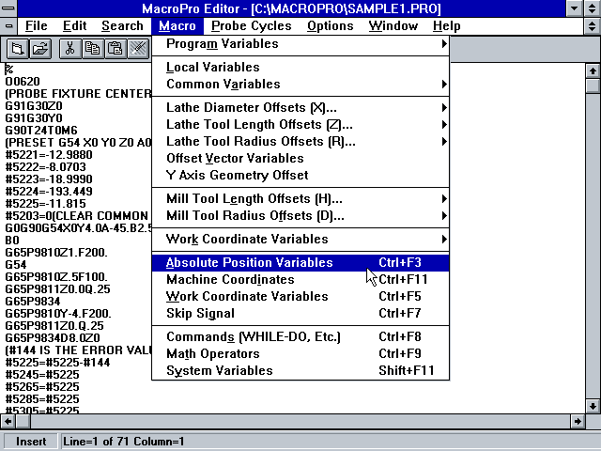Select Machine Coordinates Ctrl+F11
601x451 pixels.
tap(300, 280)
